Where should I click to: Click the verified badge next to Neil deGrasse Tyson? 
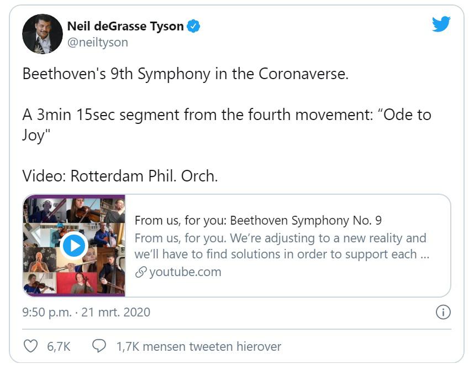tap(193, 25)
